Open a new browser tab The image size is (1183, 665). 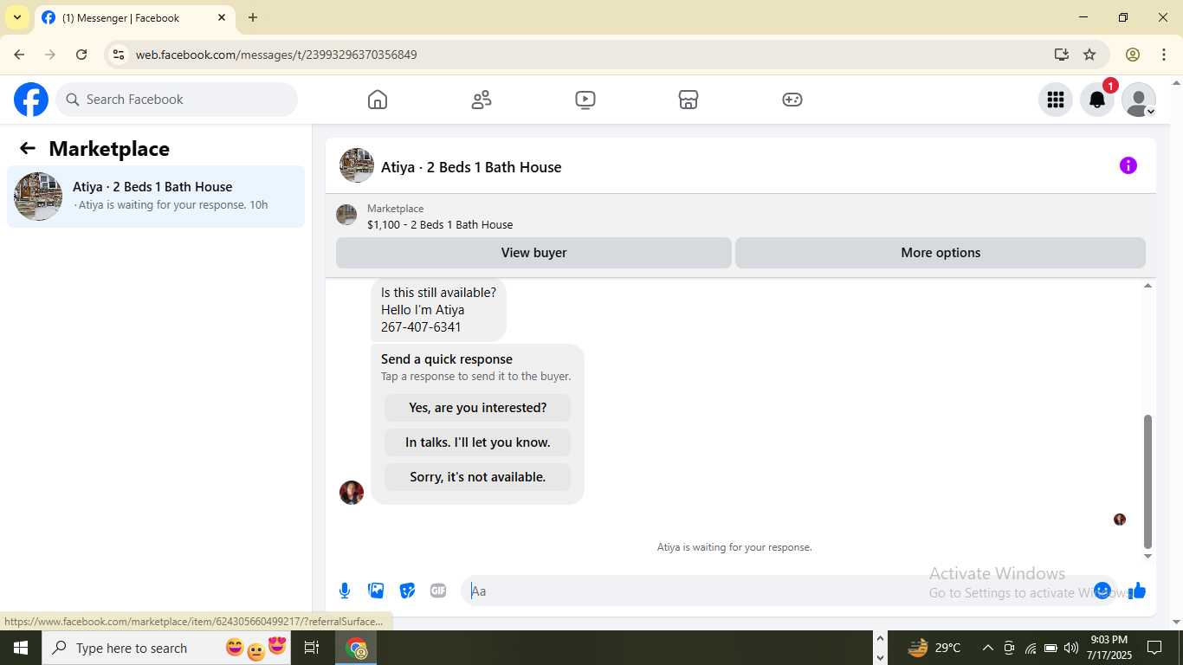(253, 17)
